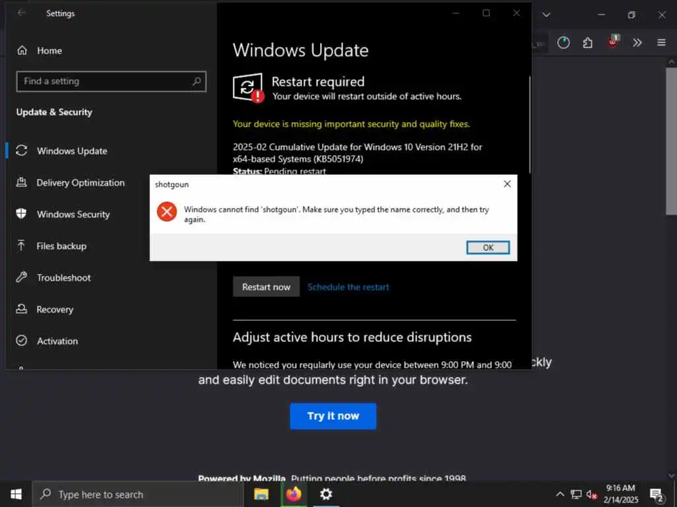Close the shotgoun error dialog with X
Screen dimensions: 677x507
tap(507, 184)
